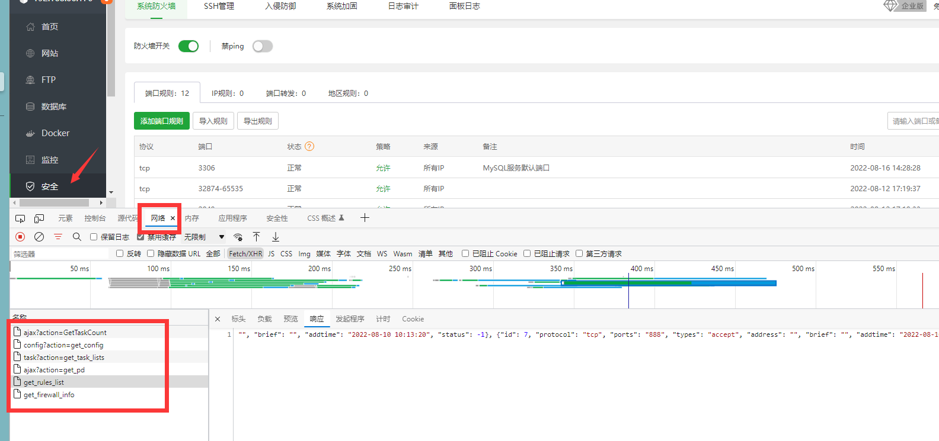Check the 第三方请求 checkbox
Viewport: 939px width, 441px height.
coord(579,253)
